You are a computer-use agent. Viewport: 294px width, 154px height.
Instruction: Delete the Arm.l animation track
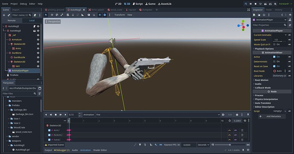coord(242,130)
